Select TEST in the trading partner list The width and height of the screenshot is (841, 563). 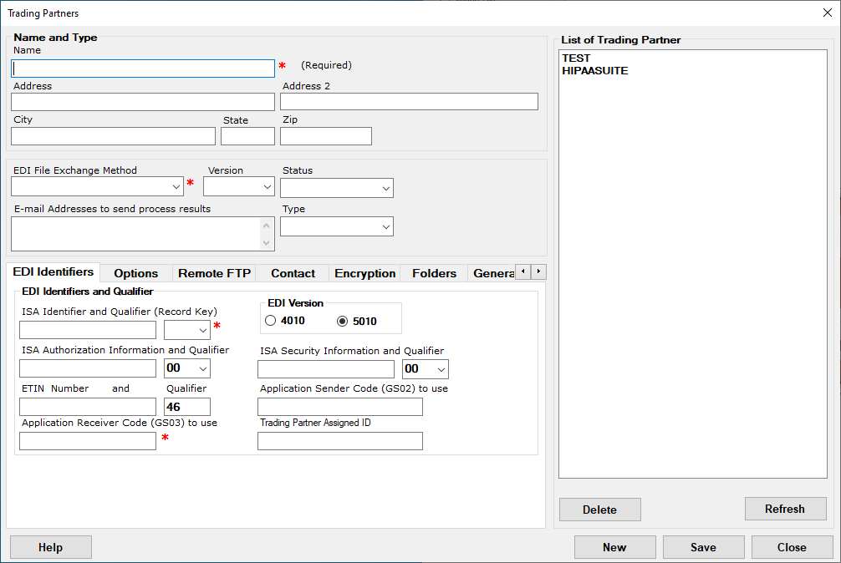(576, 58)
